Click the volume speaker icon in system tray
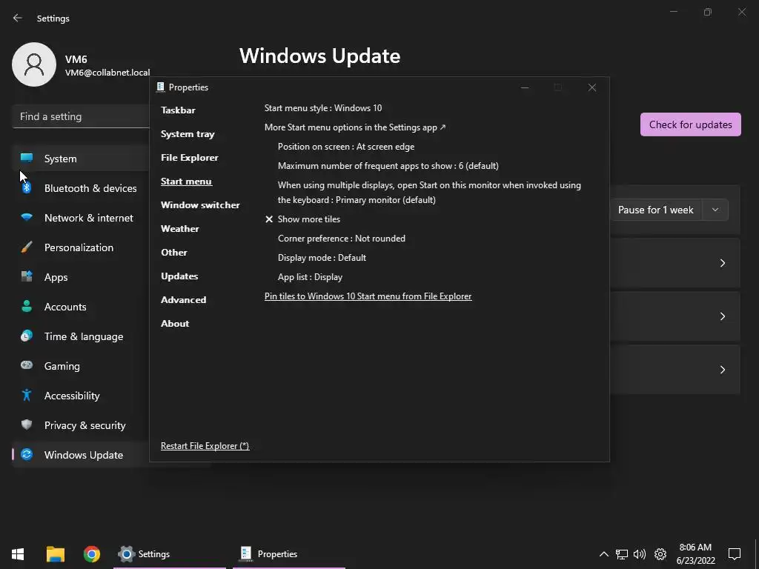 tap(640, 554)
